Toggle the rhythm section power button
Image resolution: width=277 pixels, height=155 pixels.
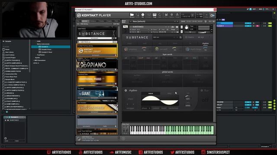[126, 90]
